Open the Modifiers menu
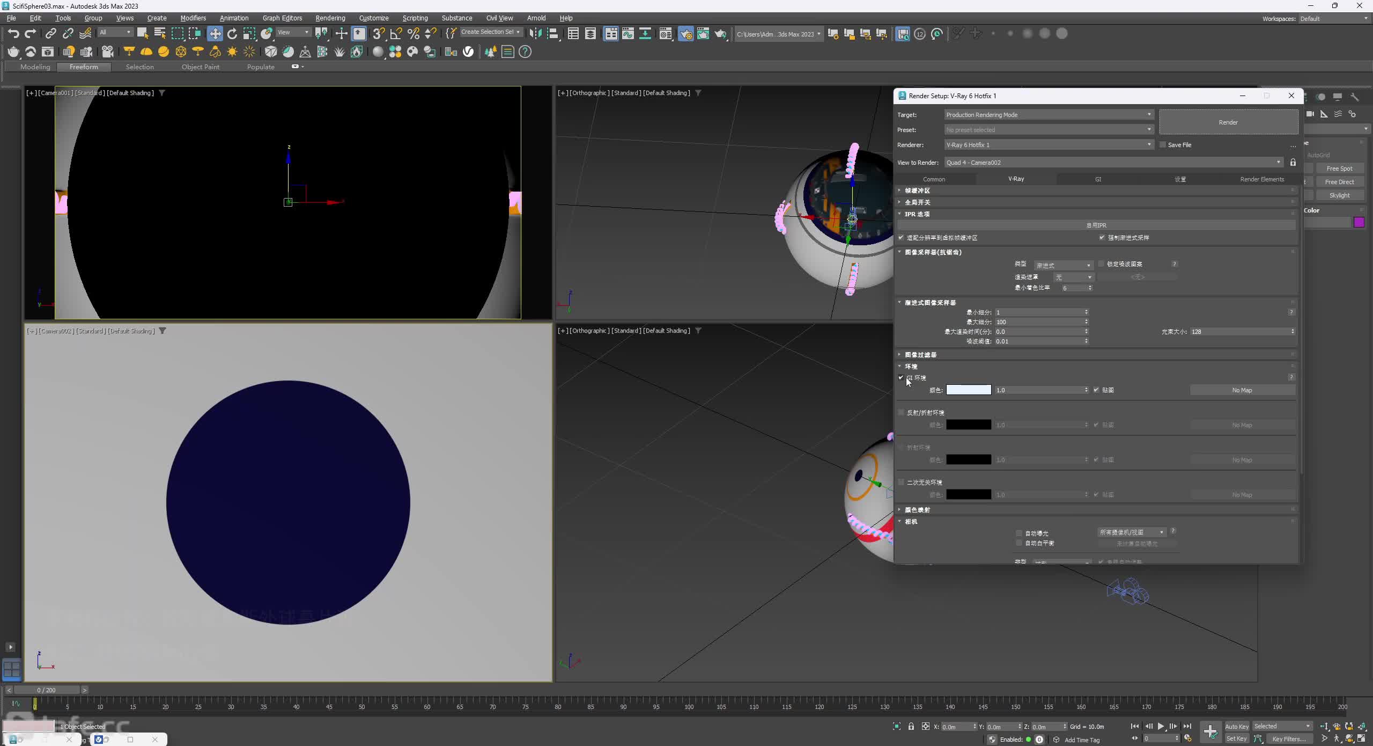Screen dimensions: 1373x746 tap(193, 18)
